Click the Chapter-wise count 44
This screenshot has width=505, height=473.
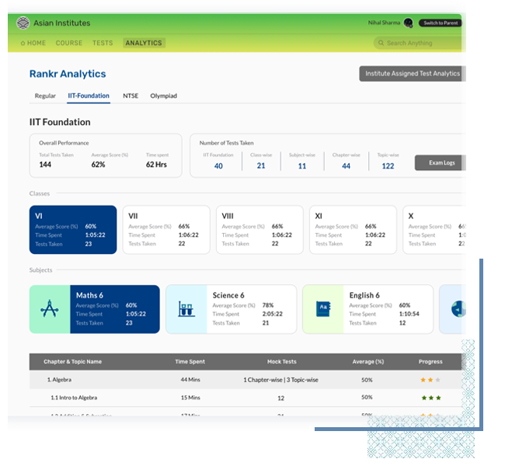(x=346, y=166)
